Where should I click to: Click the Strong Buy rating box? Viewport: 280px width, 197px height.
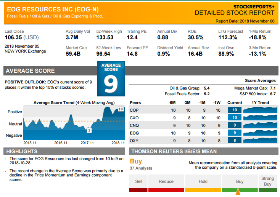[268, 181]
